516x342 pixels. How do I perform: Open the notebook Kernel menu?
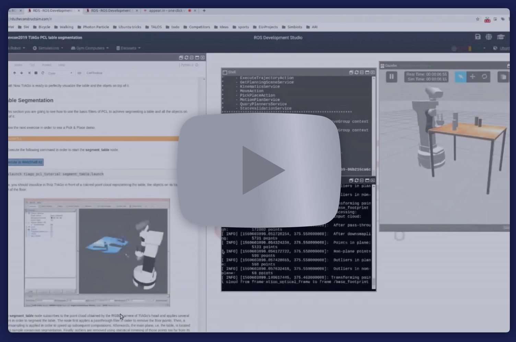pos(47,65)
